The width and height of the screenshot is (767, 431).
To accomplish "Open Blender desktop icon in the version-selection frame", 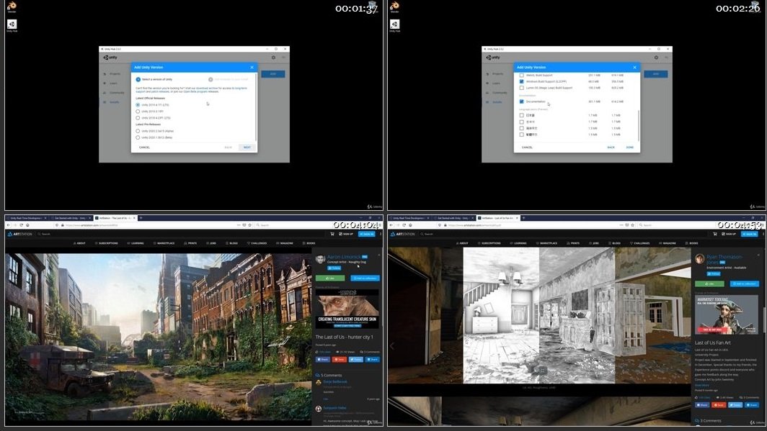I will (12, 6).
